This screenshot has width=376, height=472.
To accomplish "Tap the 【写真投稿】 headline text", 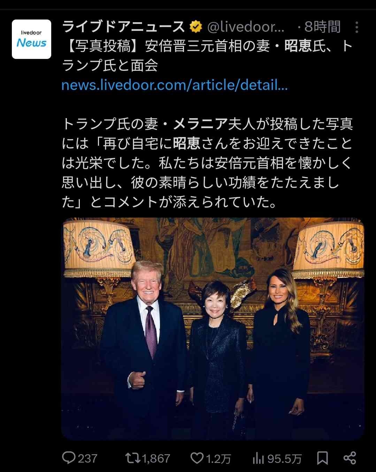I will click(103, 46).
